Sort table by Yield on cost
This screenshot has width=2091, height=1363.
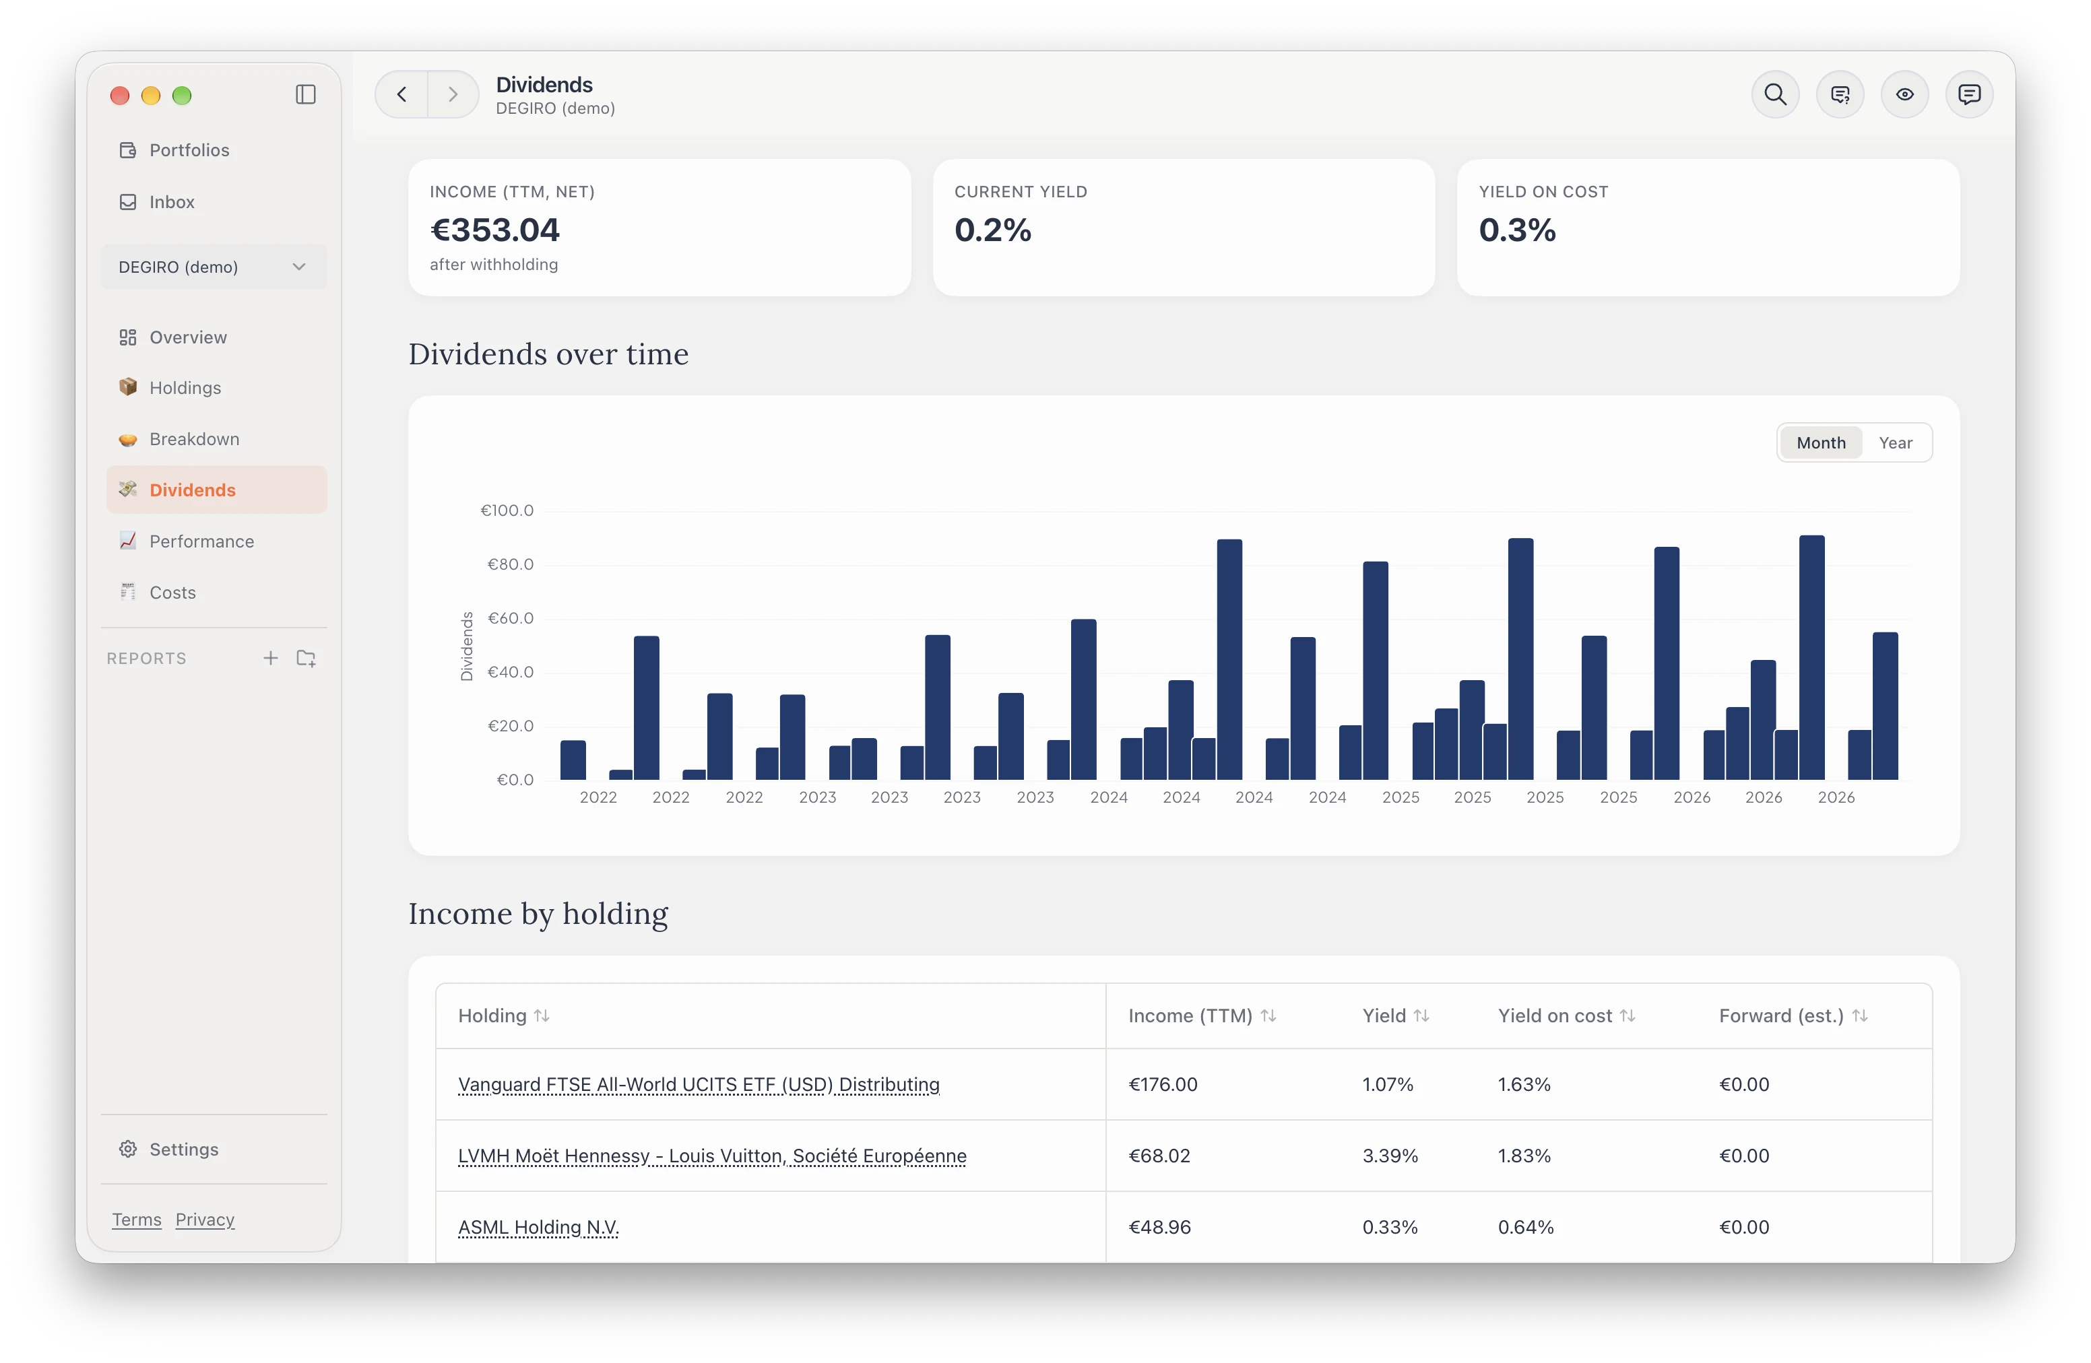pyautogui.click(x=1566, y=1016)
